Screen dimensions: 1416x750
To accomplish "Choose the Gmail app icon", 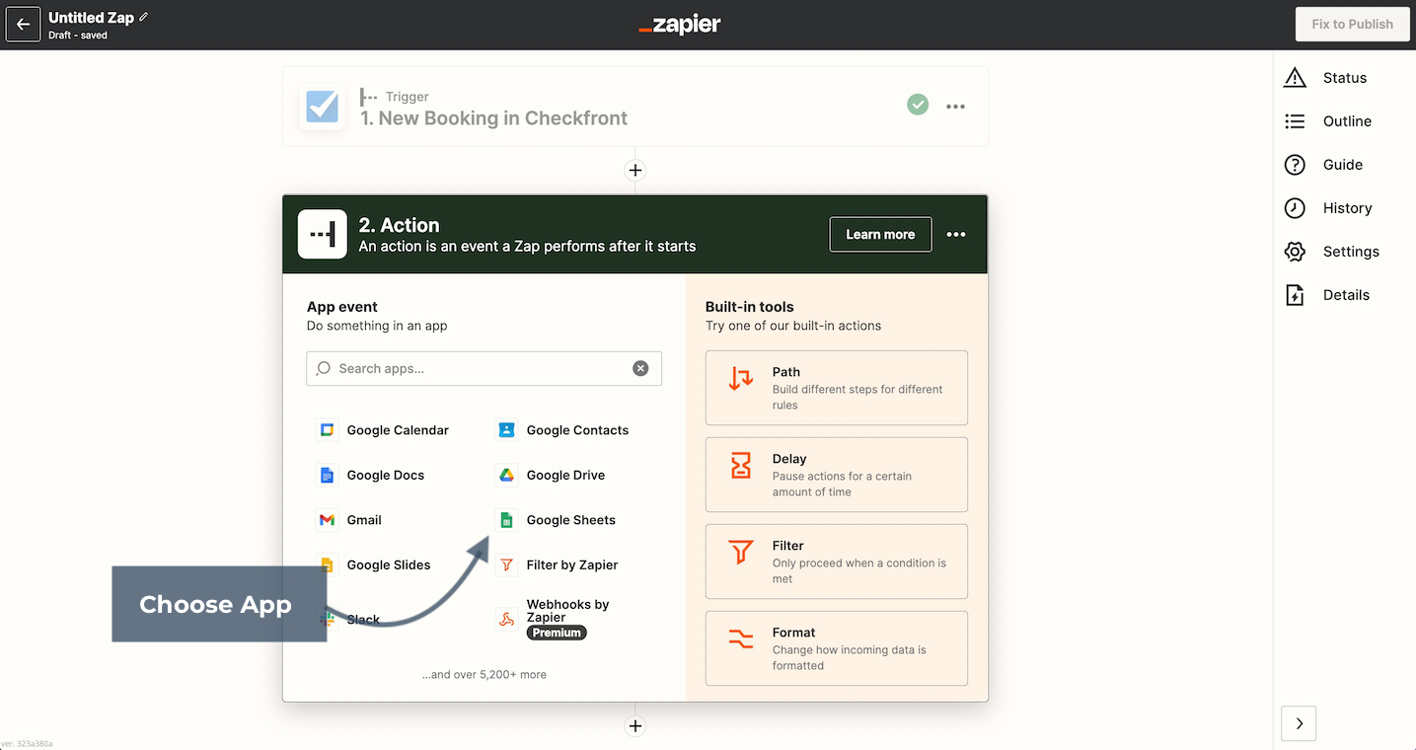I will point(326,520).
